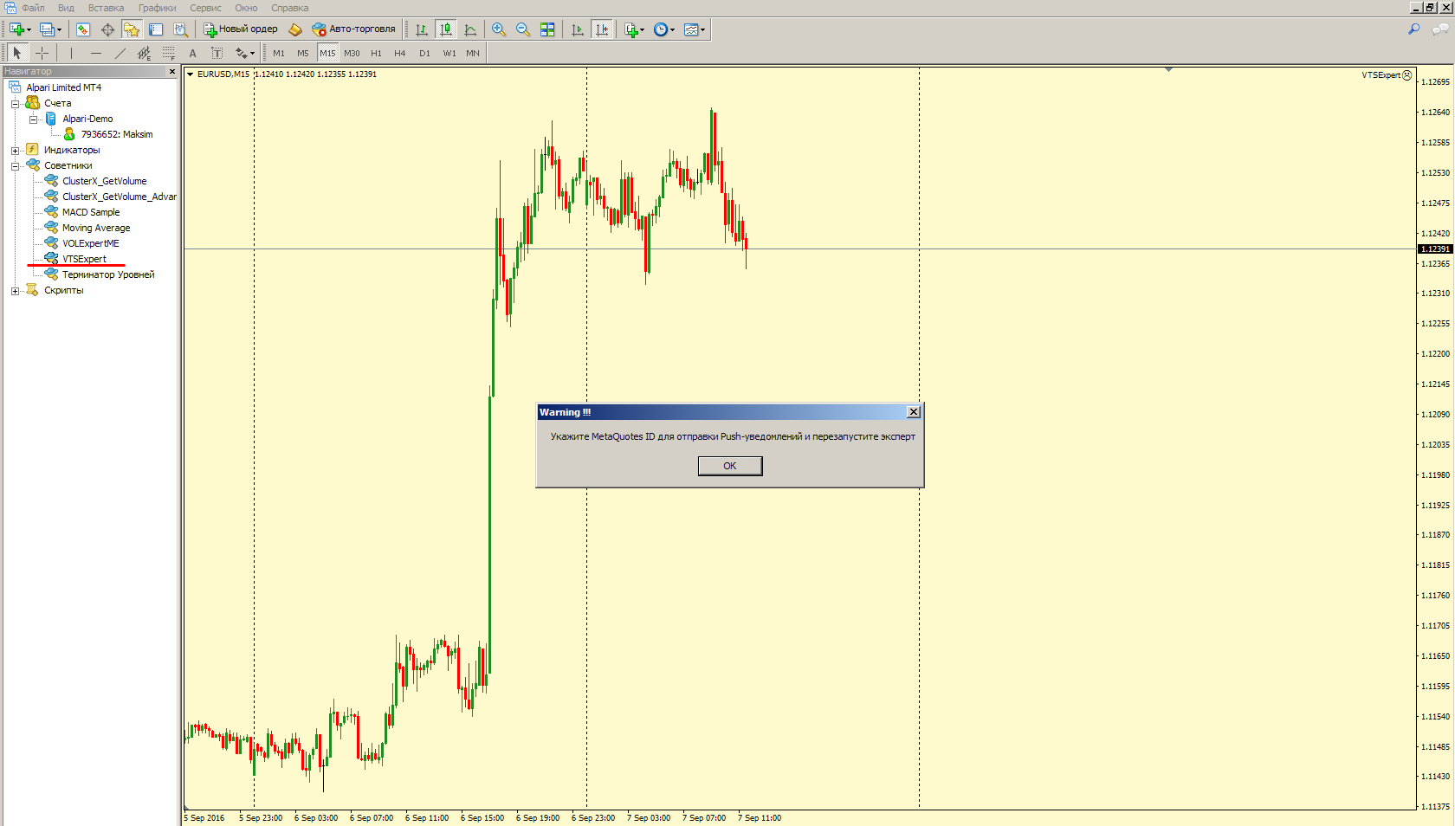Screen dimensions: 1455x826
Task: Switch chart to line chart
Action: coord(470,29)
